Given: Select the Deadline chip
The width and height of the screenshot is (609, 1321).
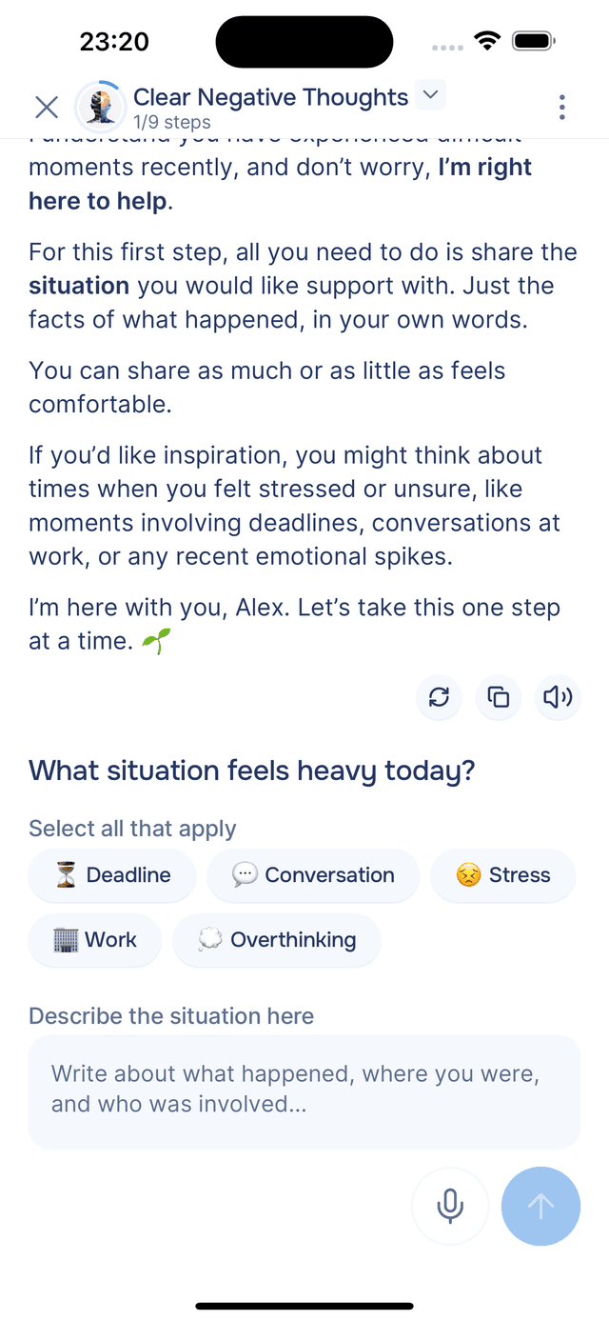Looking at the screenshot, I should coord(112,875).
